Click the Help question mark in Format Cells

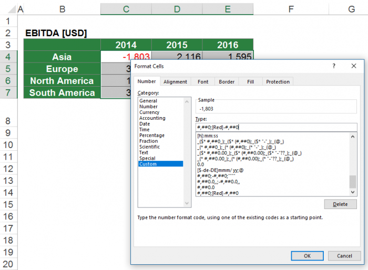click(334, 67)
